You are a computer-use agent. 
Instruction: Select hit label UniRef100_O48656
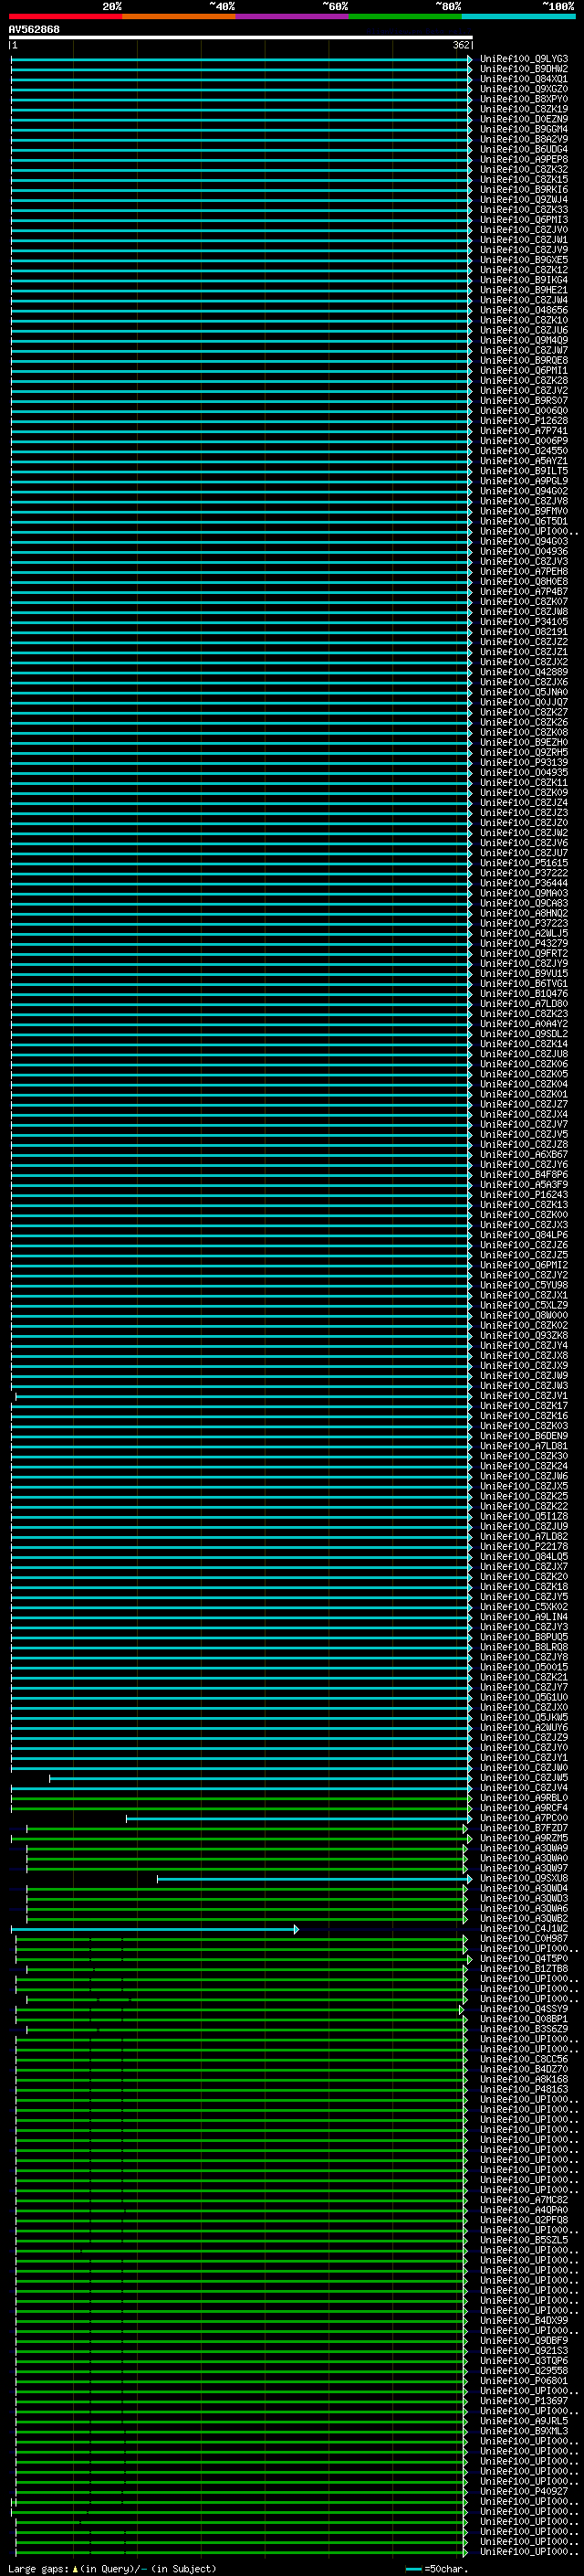[x=524, y=310]
